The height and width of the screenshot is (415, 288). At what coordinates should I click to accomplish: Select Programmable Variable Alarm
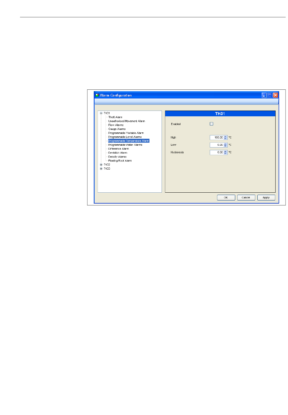pos(126,133)
